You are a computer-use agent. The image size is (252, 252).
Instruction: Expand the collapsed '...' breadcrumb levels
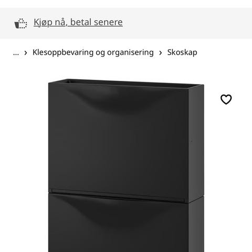click(x=16, y=52)
